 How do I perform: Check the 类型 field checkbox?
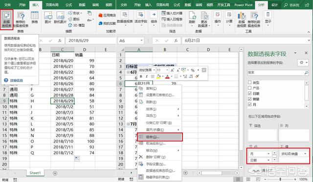click(249, 82)
